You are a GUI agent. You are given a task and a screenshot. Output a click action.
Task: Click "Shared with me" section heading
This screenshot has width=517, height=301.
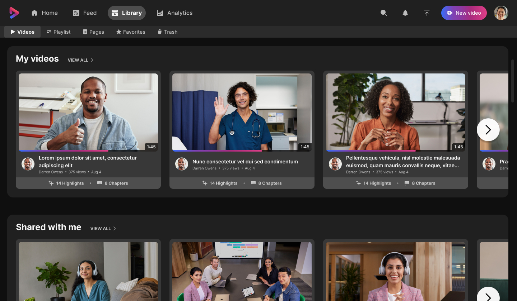click(x=48, y=227)
